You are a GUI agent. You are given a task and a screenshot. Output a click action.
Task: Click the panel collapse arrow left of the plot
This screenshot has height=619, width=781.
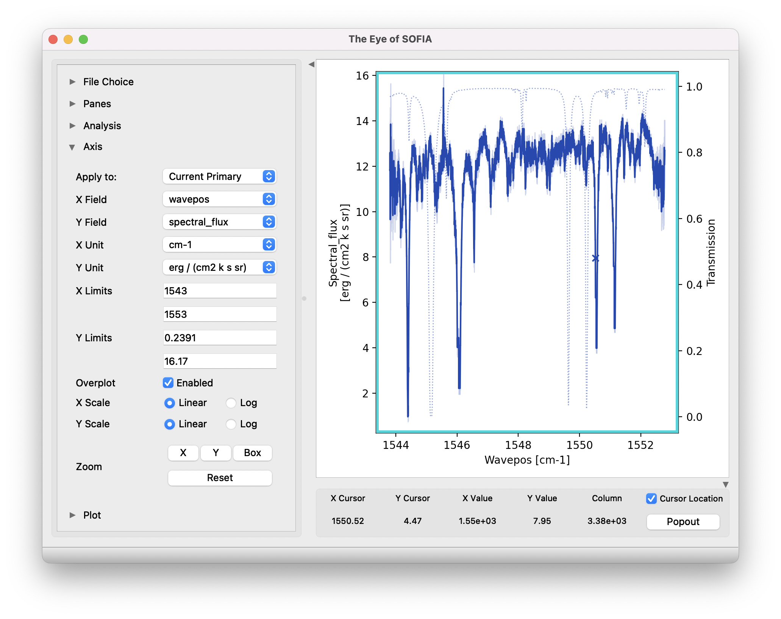pos(311,64)
